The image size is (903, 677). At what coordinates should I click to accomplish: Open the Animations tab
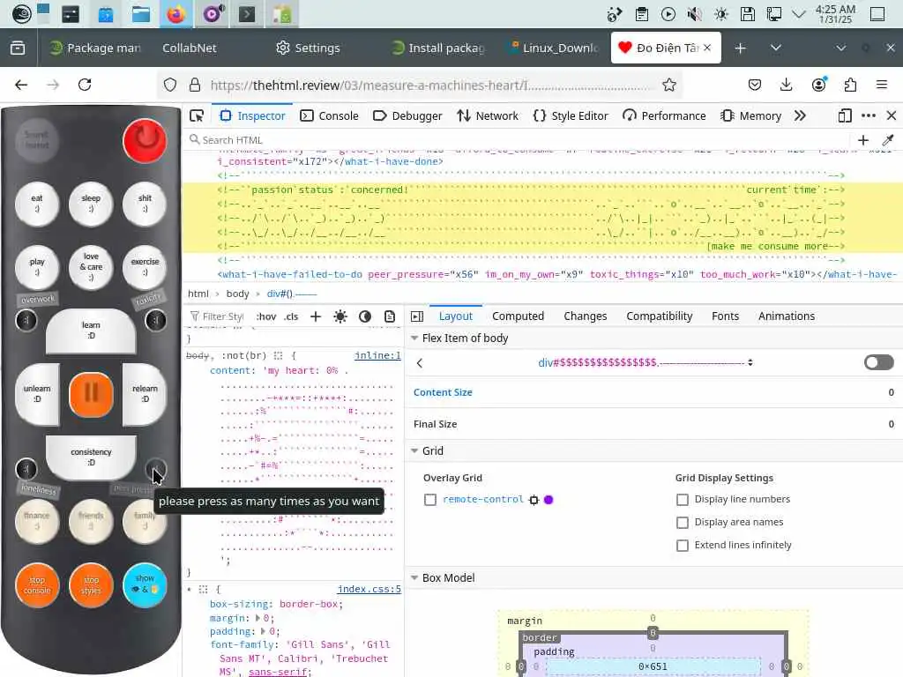(786, 316)
